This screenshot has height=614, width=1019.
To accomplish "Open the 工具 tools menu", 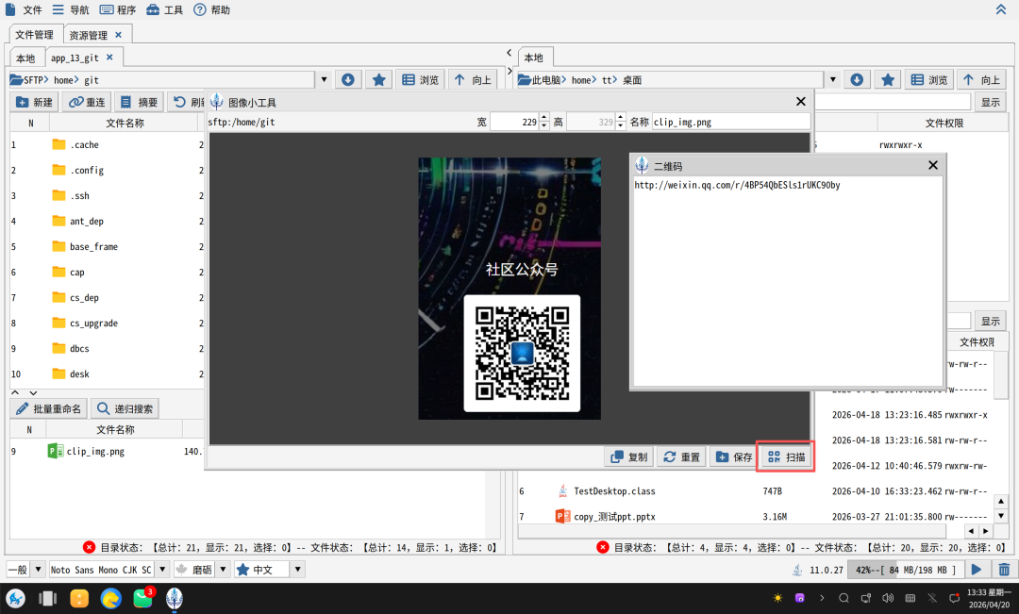I will tap(164, 9).
